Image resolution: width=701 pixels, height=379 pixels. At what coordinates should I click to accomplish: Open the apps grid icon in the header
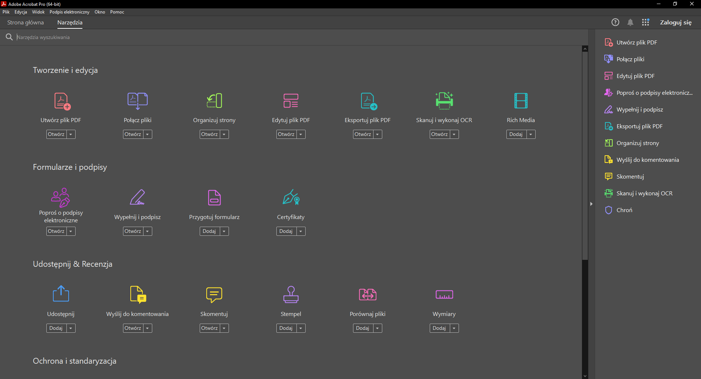646,22
